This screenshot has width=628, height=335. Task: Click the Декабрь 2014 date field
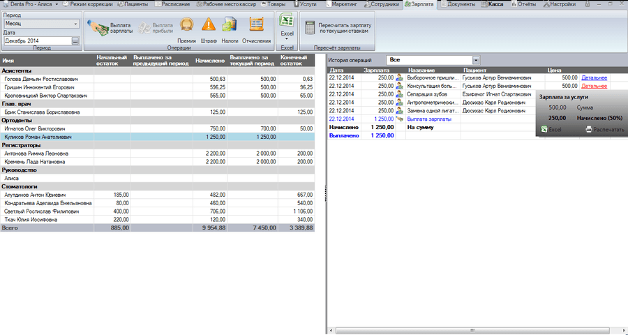click(x=36, y=41)
